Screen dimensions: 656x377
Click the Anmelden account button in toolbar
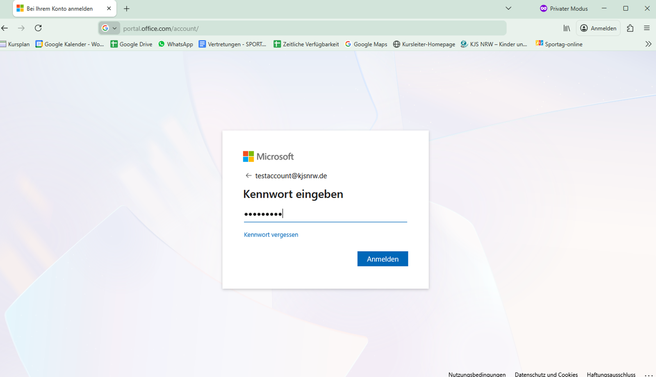(x=598, y=28)
